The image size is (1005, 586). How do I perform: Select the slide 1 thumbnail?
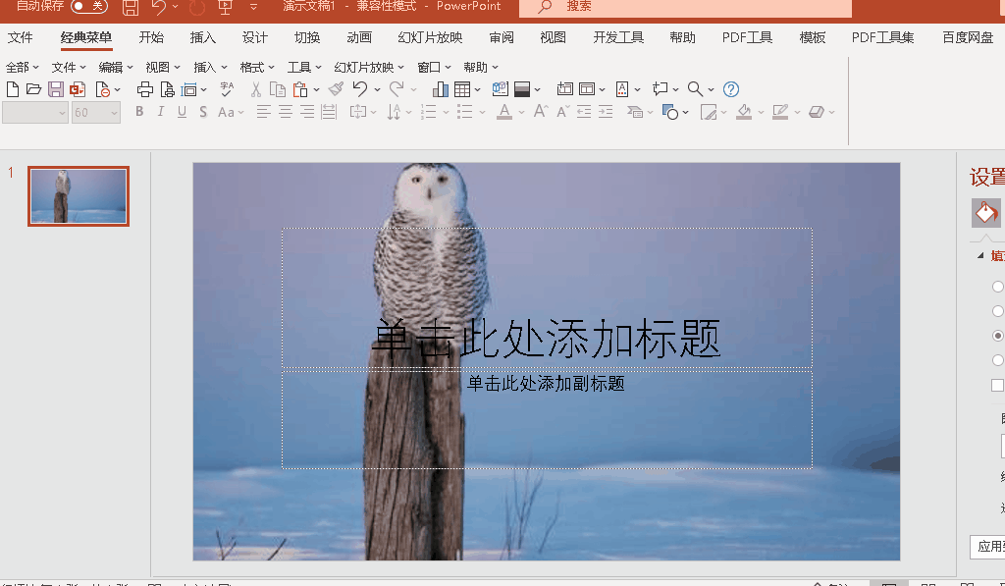[78, 195]
